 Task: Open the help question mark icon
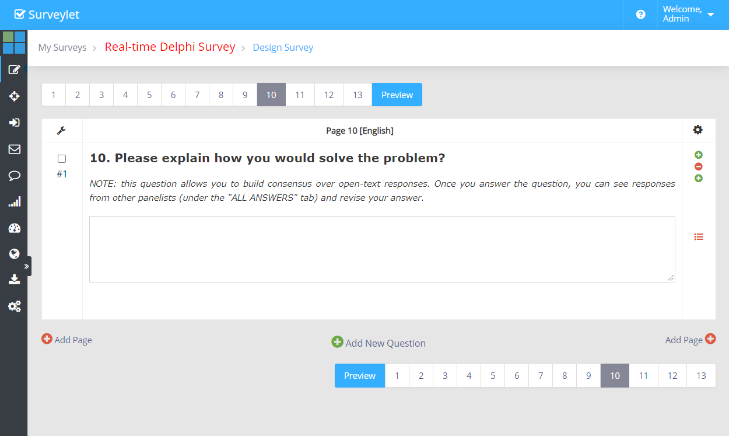coord(640,15)
